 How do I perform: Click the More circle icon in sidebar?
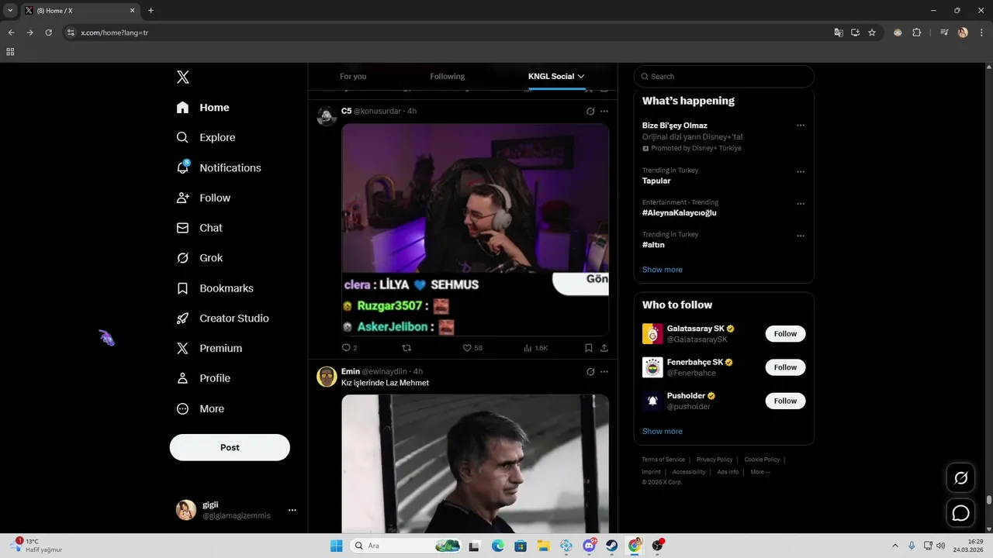click(x=182, y=408)
